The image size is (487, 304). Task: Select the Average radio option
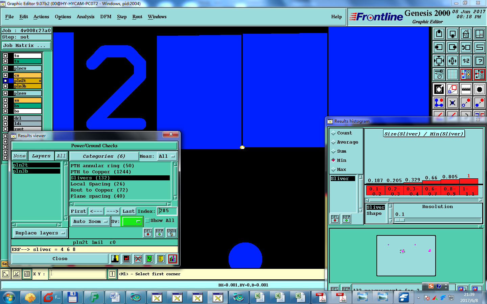pos(333,142)
